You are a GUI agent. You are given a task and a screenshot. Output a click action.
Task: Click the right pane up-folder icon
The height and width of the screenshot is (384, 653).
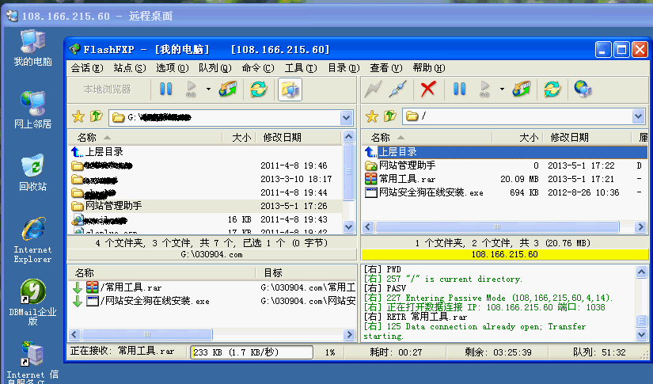pos(390,116)
